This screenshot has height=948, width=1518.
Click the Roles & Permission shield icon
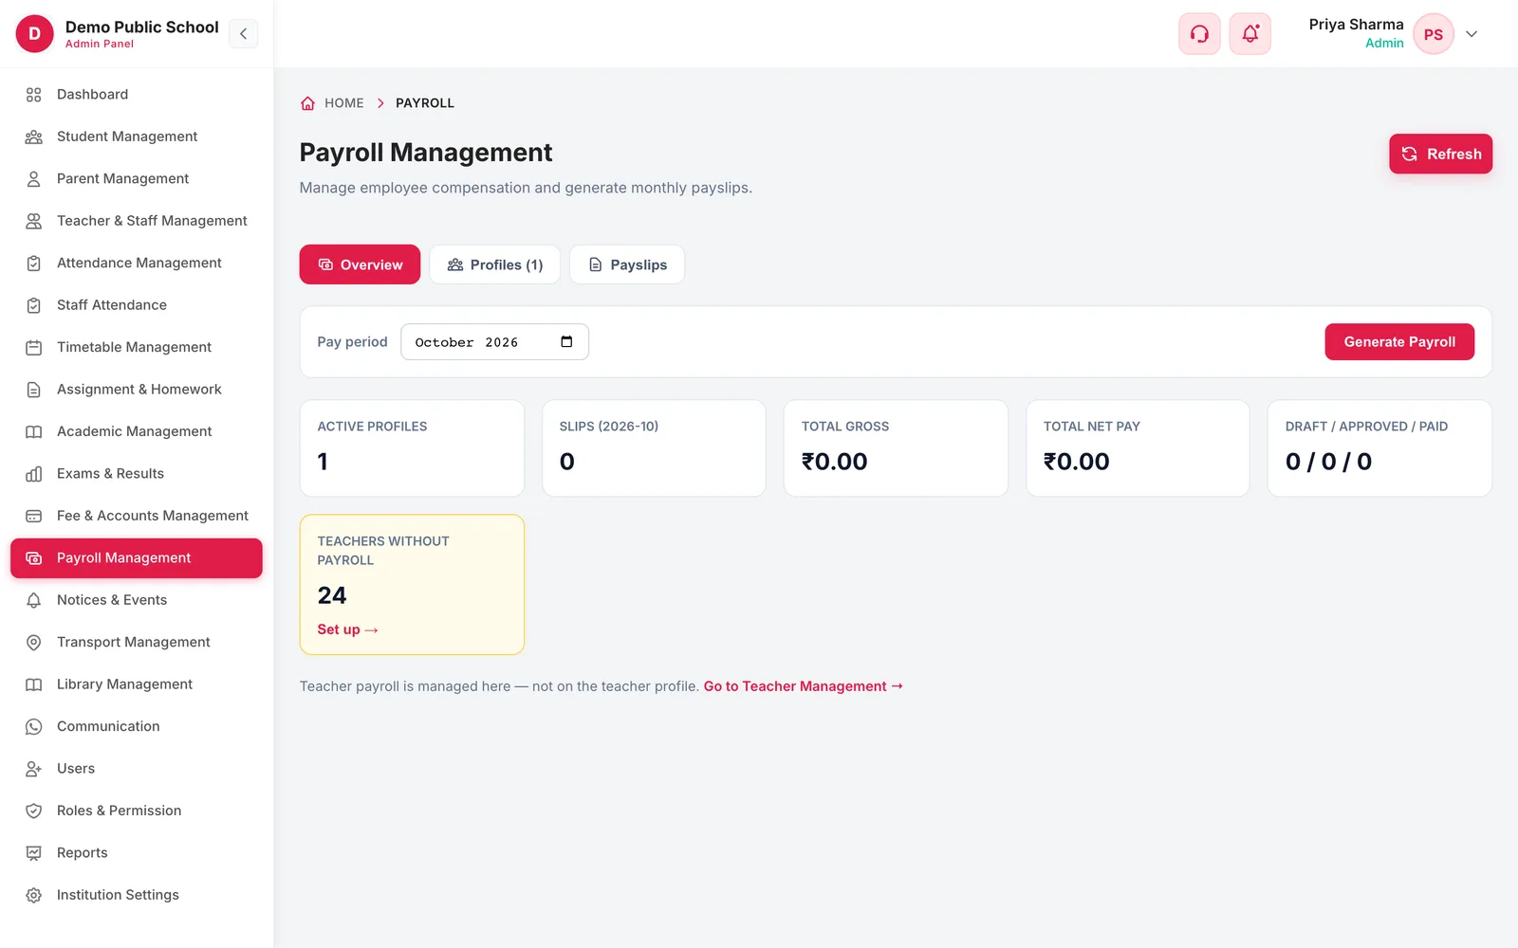coord(34,811)
